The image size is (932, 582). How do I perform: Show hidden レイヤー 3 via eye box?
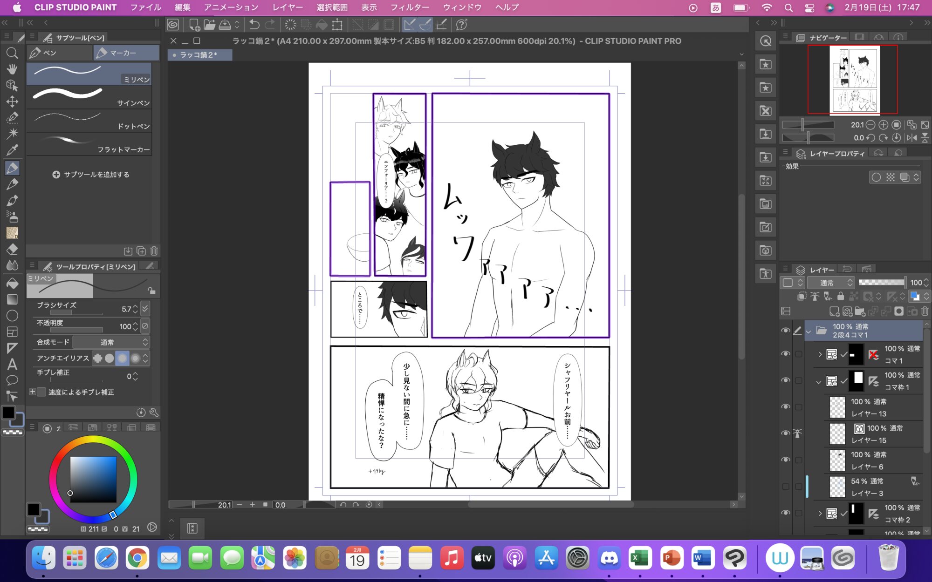pyautogui.click(x=786, y=487)
